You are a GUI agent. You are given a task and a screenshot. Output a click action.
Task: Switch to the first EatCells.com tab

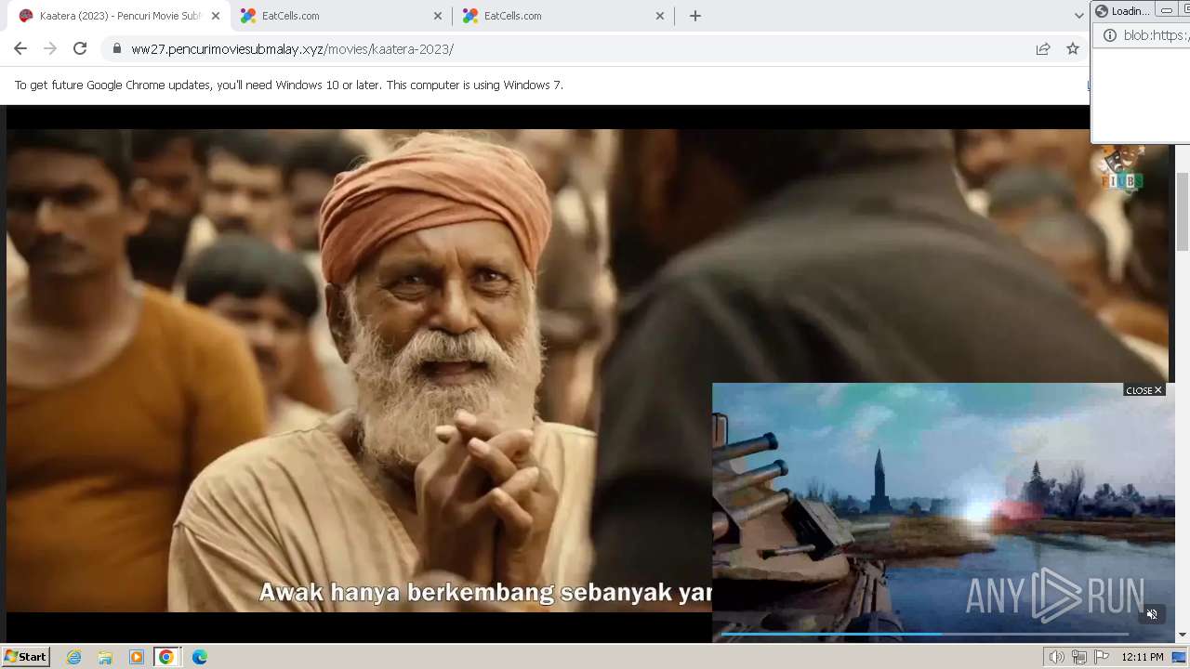[340, 16]
